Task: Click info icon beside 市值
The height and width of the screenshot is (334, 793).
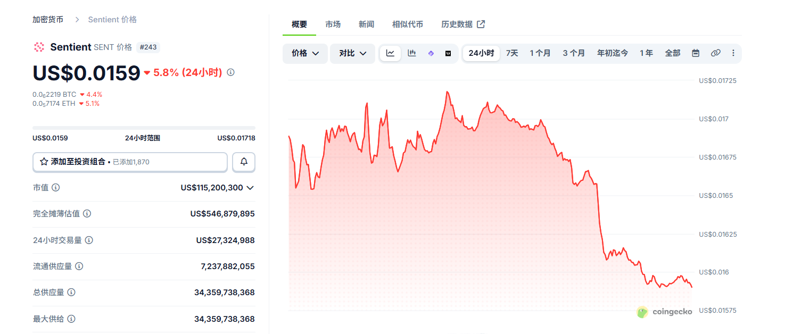Action: (55, 187)
